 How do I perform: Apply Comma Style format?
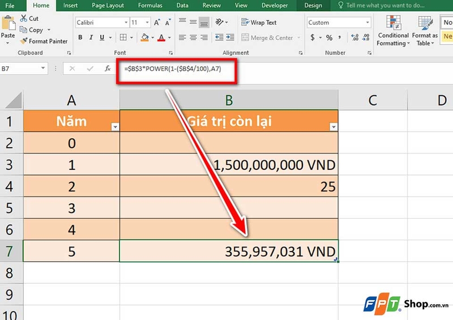340,37
